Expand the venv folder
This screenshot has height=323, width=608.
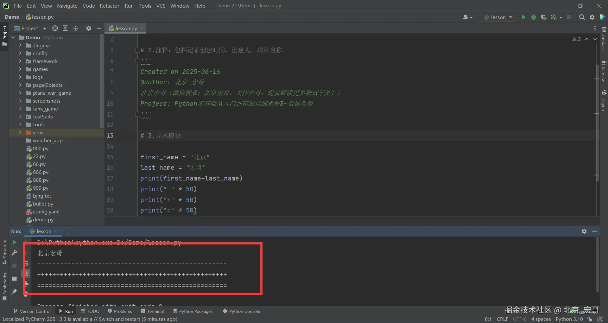pyautogui.click(x=20, y=132)
